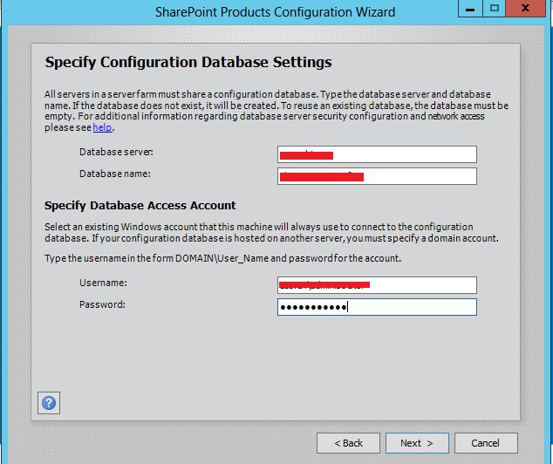Go to previous step with Back button
The height and width of the screenshot is (464, 553).
(x=348, y=443)
